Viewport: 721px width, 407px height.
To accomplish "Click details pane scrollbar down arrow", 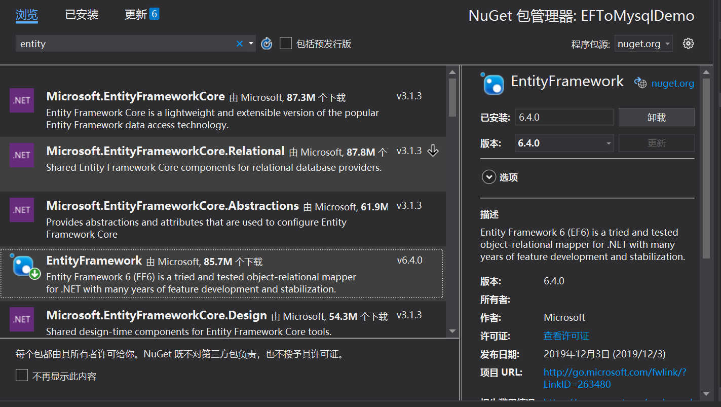I will (x=707, y=393).
